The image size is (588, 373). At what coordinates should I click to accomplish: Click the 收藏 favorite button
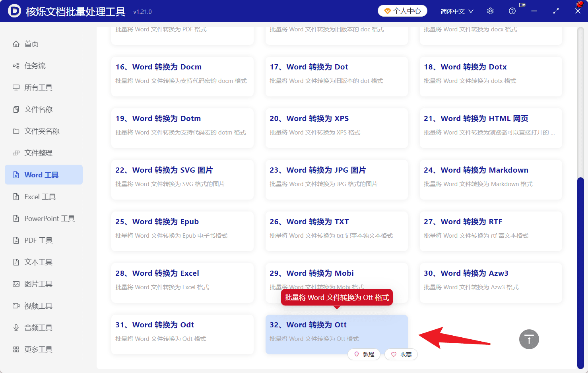tap(401, 354)
